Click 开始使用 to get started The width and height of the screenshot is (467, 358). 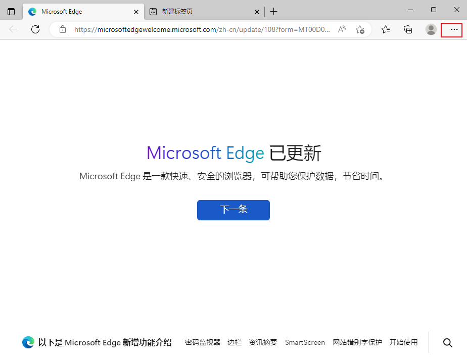click(403, 342)
